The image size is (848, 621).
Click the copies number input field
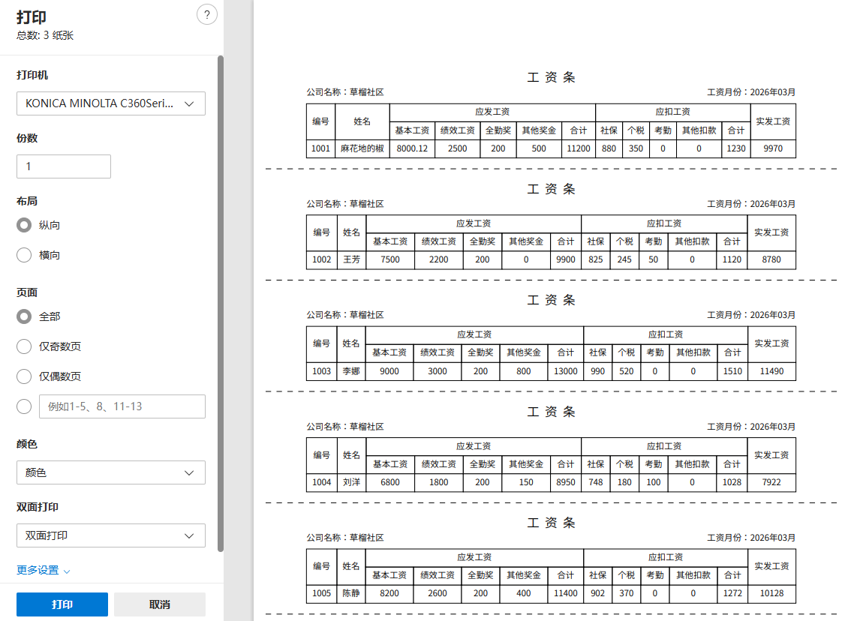tap(64, 166)
